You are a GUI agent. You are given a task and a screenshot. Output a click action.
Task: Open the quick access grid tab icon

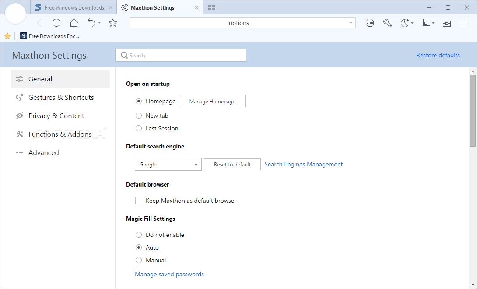click(x=212, y=7)
